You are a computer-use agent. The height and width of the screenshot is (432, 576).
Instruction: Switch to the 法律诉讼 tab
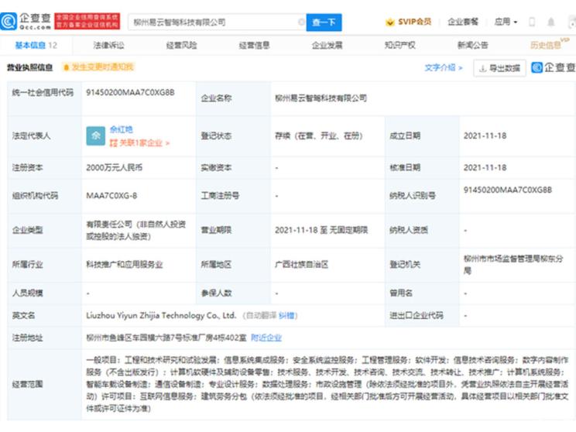tap(108, 46)
